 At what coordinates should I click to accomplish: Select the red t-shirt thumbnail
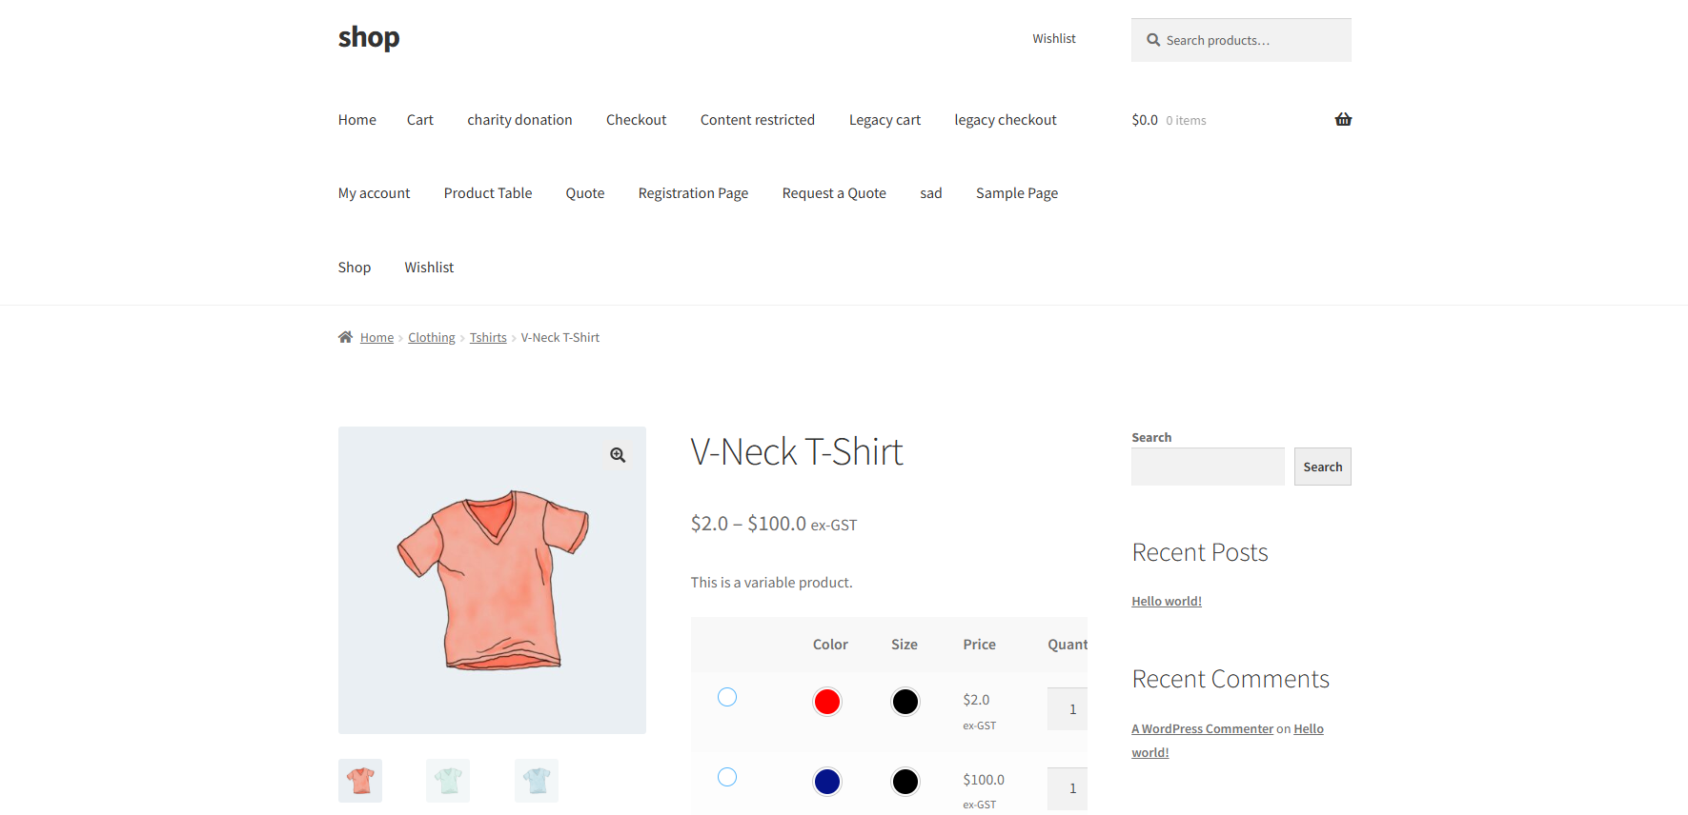pyautogui.click(x=360, y=781)
